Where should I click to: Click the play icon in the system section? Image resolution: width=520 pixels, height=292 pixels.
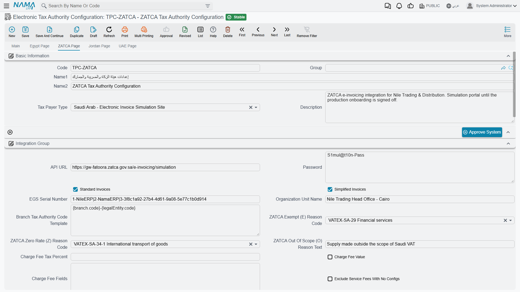pos(10,132)
